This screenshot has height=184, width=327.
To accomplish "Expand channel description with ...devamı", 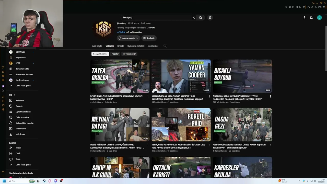I will pos(151,28).
